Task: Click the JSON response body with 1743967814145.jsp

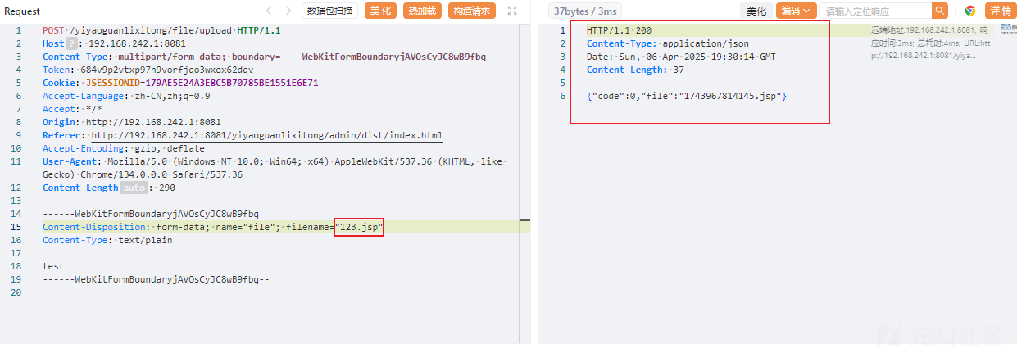Action: click(x=687, y=96)
